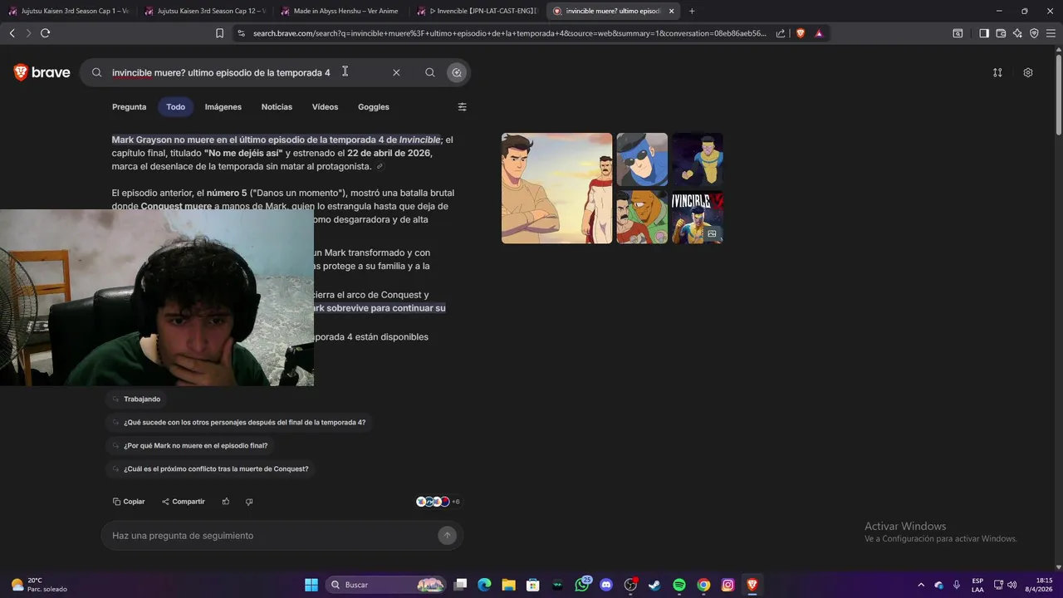Open browser main hamburger menu

pyautogui.click(x=1051, y=33)
